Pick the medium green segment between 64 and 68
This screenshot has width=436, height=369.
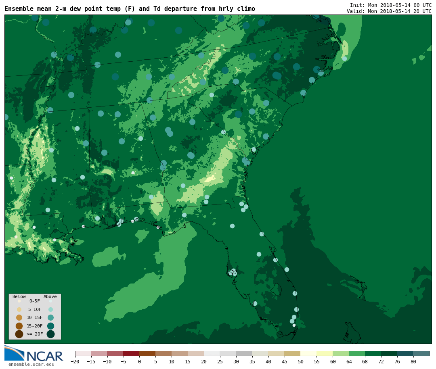click(357, 353)
